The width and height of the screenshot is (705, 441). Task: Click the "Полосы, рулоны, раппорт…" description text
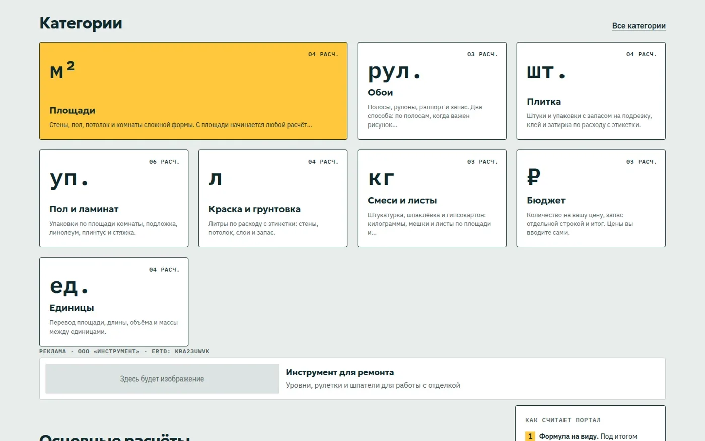[x=425, y=116]
